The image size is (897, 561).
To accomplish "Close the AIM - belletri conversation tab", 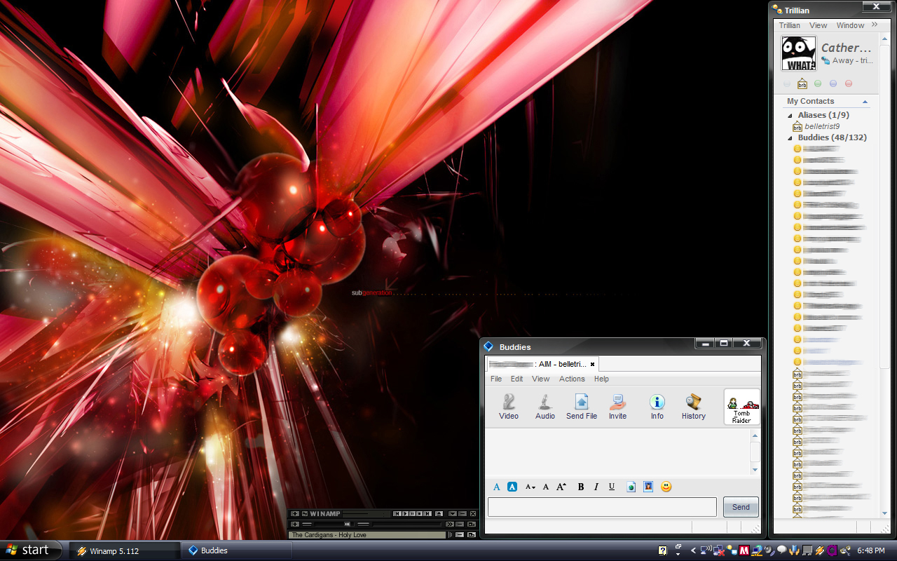I will tap(592, 365).
